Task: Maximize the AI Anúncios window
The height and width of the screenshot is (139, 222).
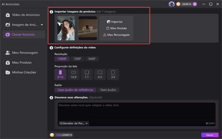Action: tap(211, 4)
